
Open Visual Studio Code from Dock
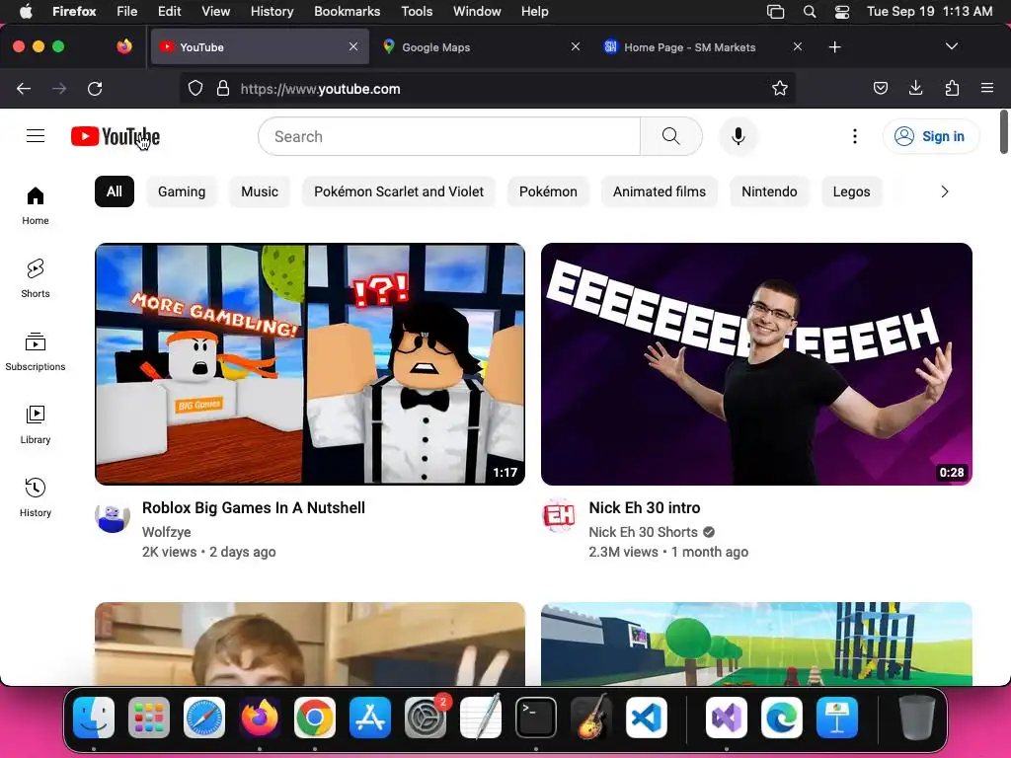pos(647,718)
